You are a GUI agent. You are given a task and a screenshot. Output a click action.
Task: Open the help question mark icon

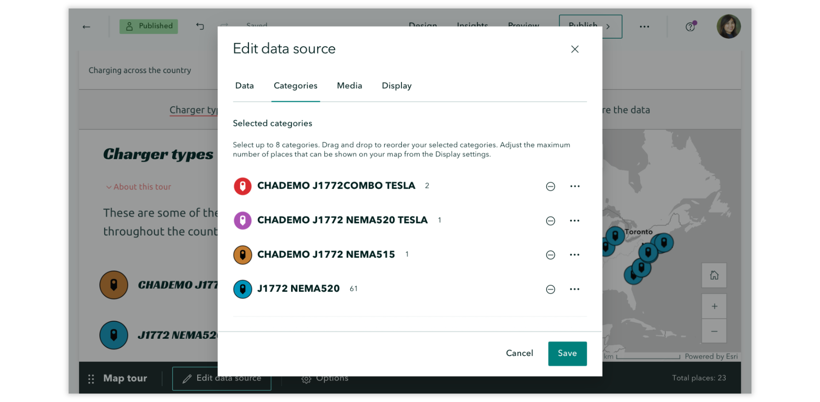tap(690, 27)
